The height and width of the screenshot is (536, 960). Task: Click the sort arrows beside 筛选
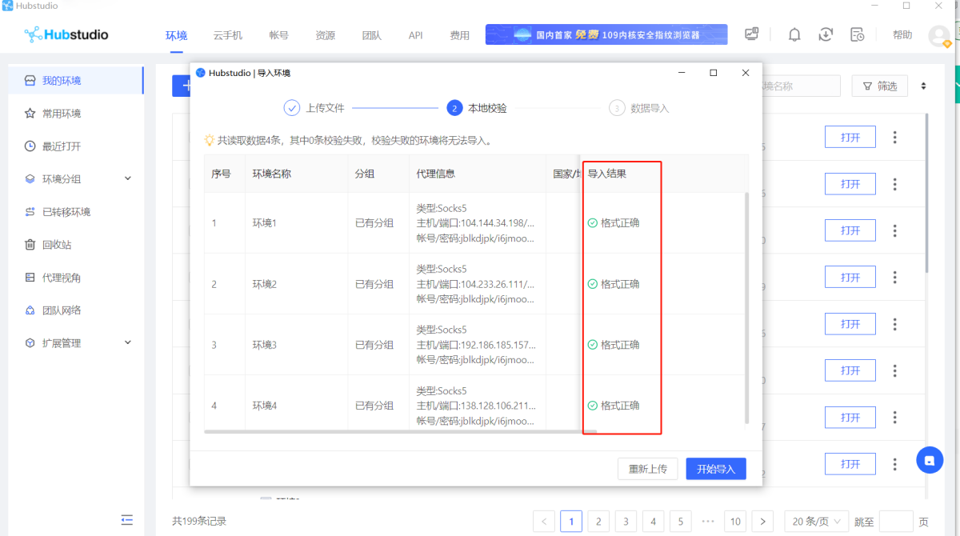tap(924, 86)
